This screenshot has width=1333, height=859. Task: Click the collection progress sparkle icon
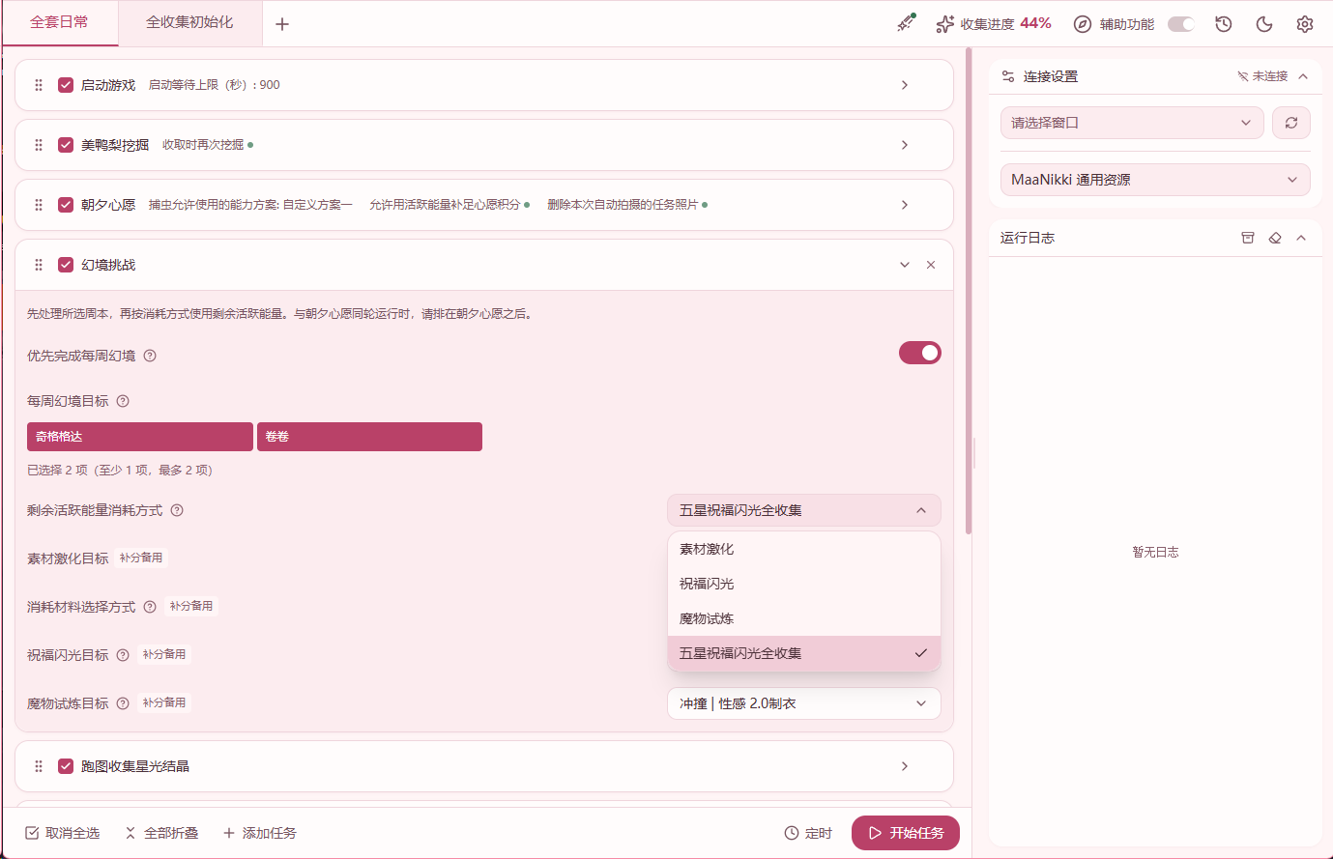[944, 24]
